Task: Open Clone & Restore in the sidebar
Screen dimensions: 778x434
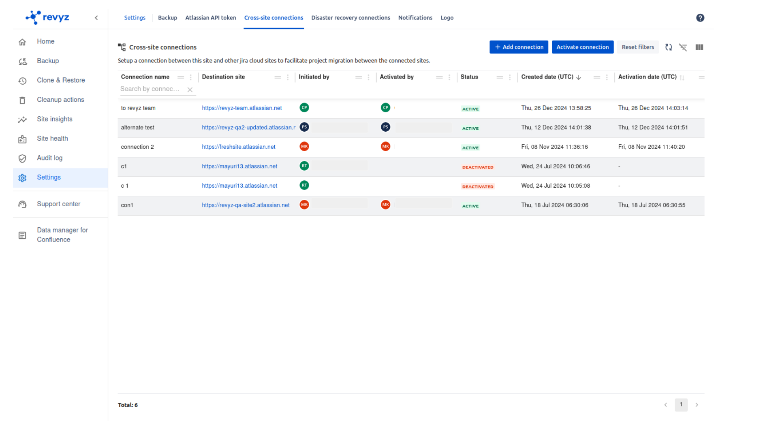Action: coord(61,80)
